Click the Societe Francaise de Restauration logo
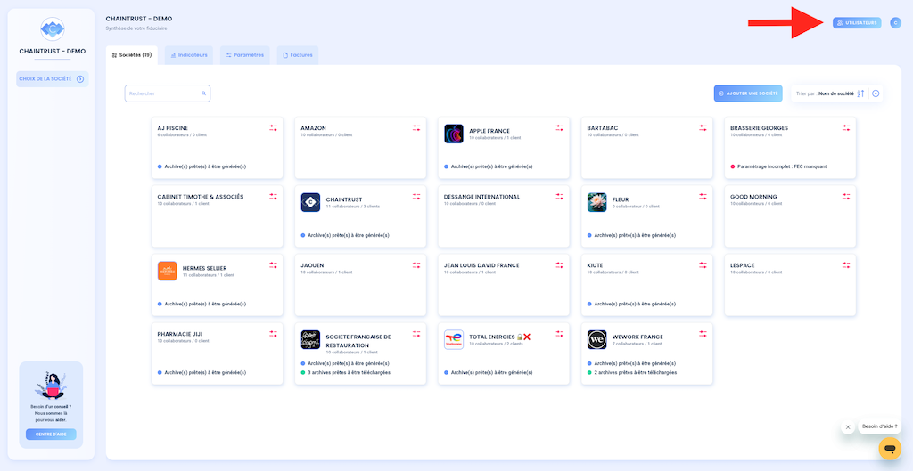913x471 pixels. point(310,339)
